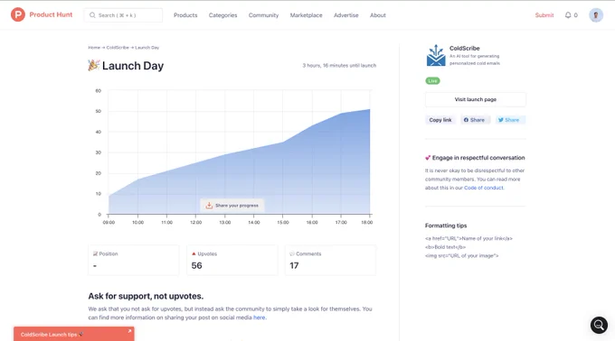Click the 09:00 chart axis label

[x=109, y=223]
